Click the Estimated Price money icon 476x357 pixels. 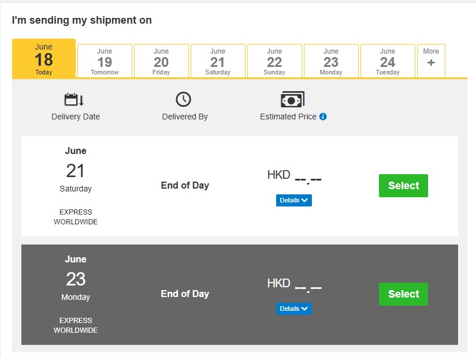point(292,99)
